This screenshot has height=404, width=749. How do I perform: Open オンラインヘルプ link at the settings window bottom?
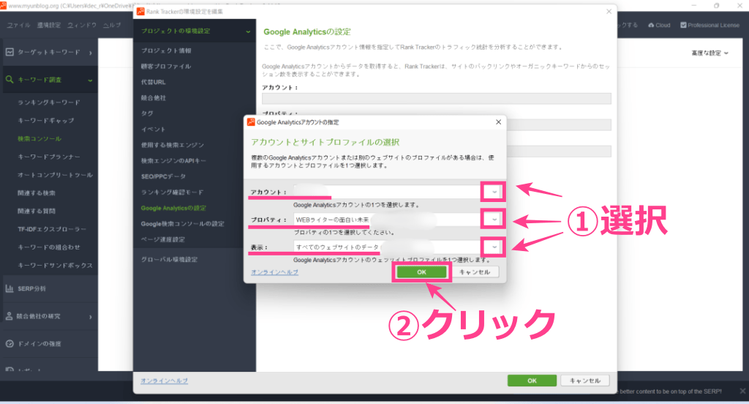point(164,381)
